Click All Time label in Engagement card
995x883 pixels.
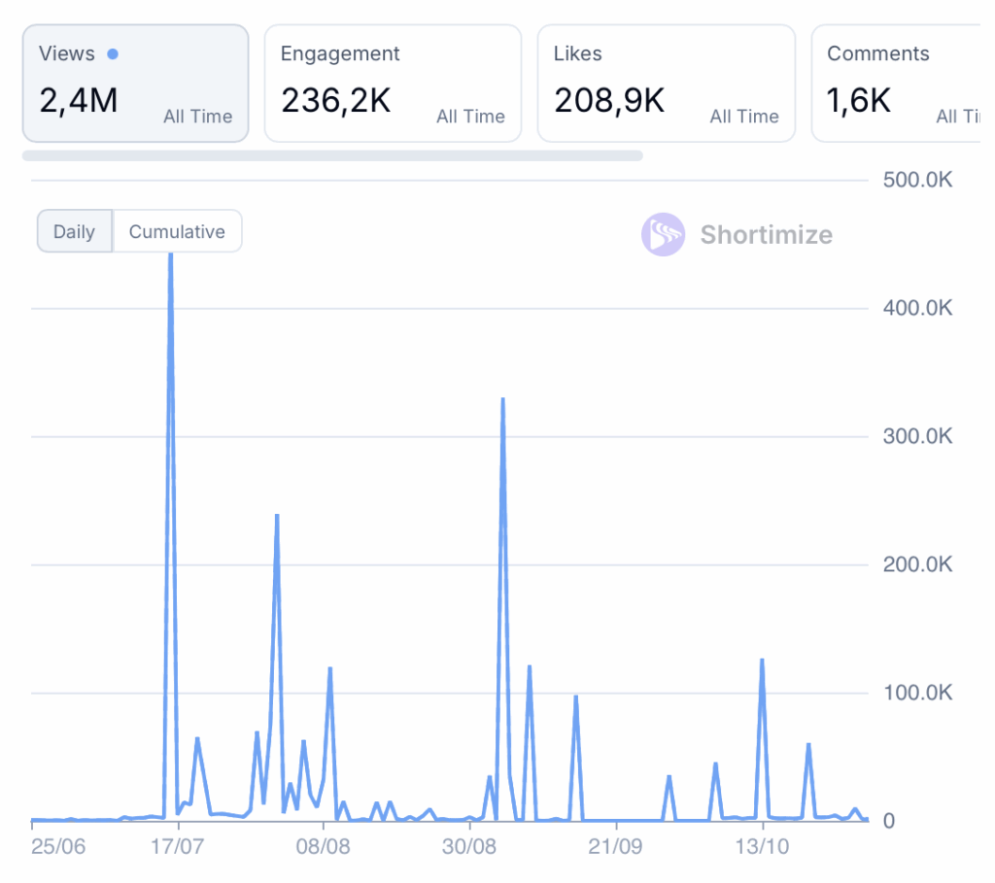point(471,117)
